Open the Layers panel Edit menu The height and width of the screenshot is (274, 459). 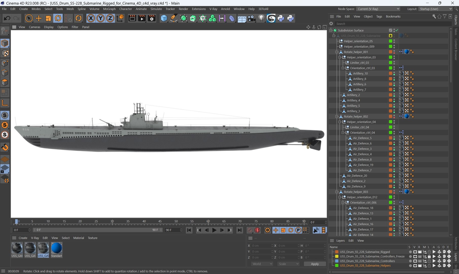click(x=351, y=241)
